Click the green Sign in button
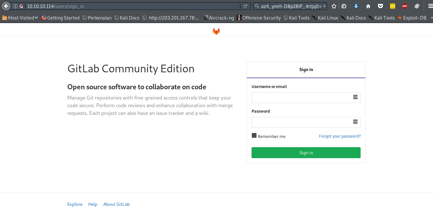Screen dimensions: 433x217 [306, 153]
